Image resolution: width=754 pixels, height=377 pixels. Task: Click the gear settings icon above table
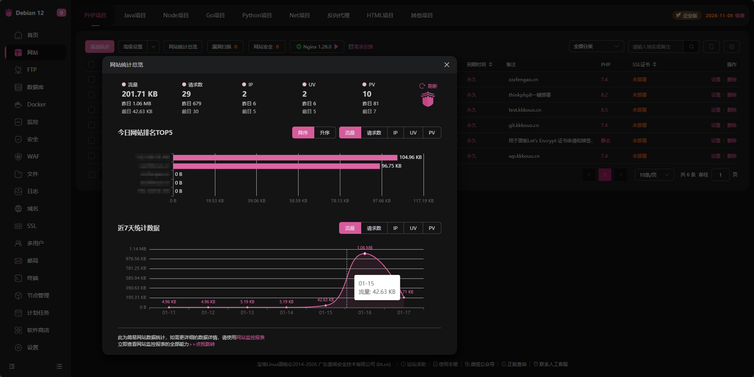(732, 47)
